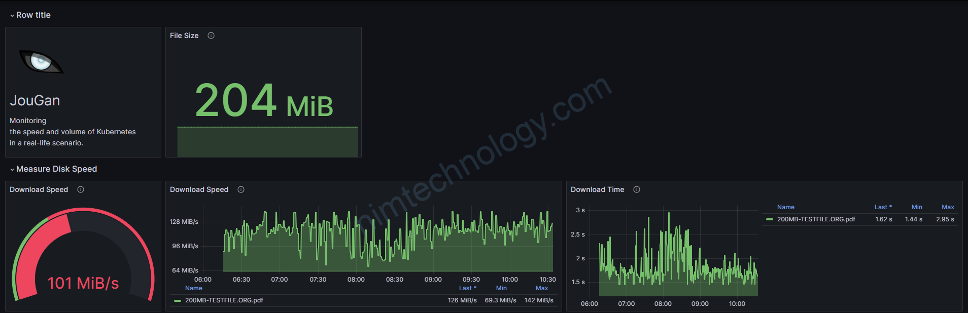This screenshot has width=968, height=313.
Task: Click info icon on Download Speed graph panel
Action: 241,189
